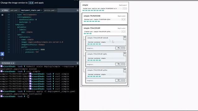Click the Editor pencil tab

pyautogui.click(x=5, y=10)
